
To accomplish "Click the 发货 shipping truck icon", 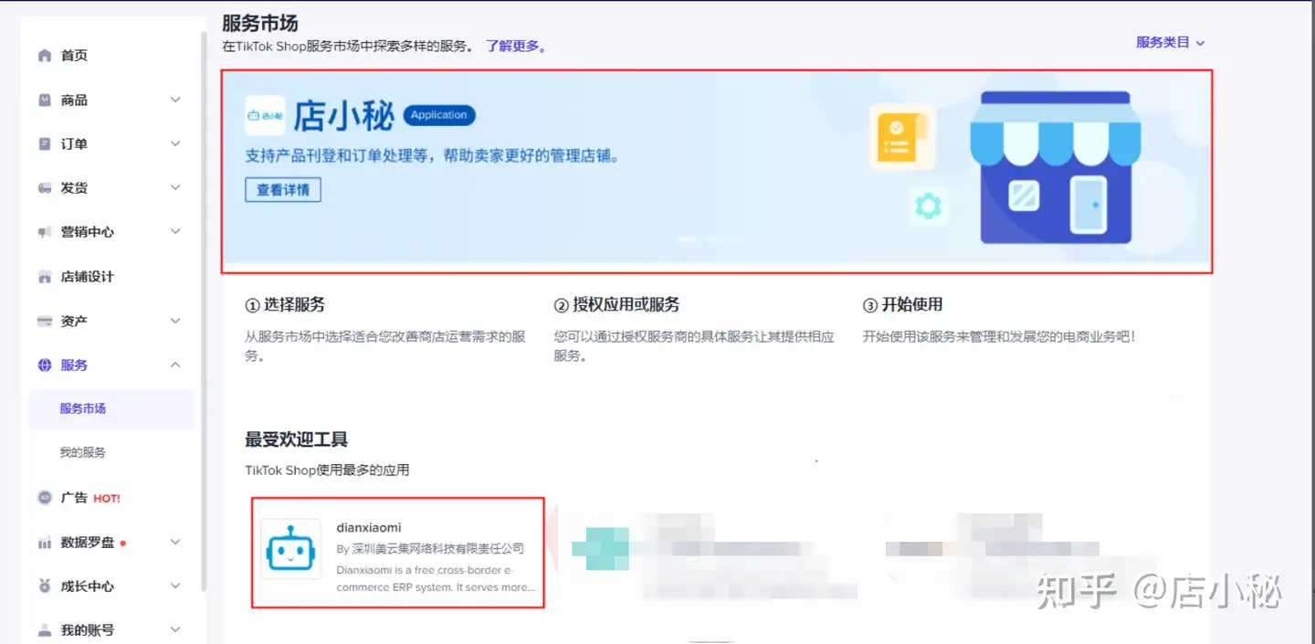I will 45,188.
